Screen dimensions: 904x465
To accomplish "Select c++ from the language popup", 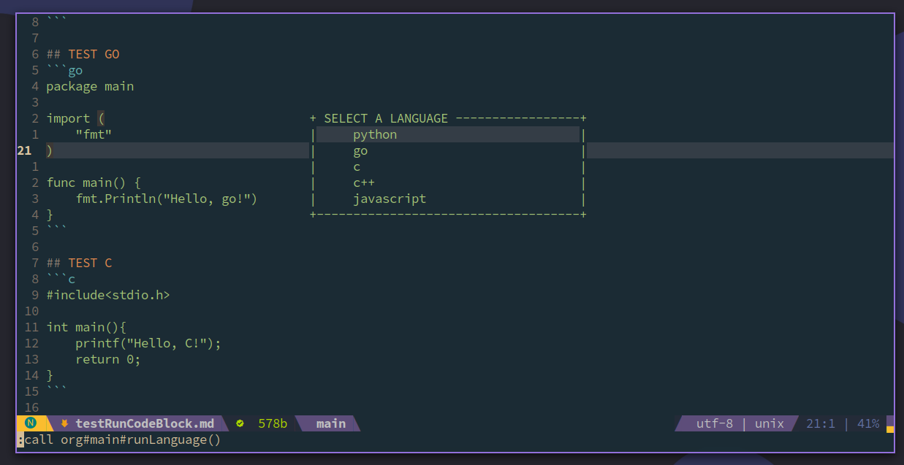I will click(x=364, y=182).
